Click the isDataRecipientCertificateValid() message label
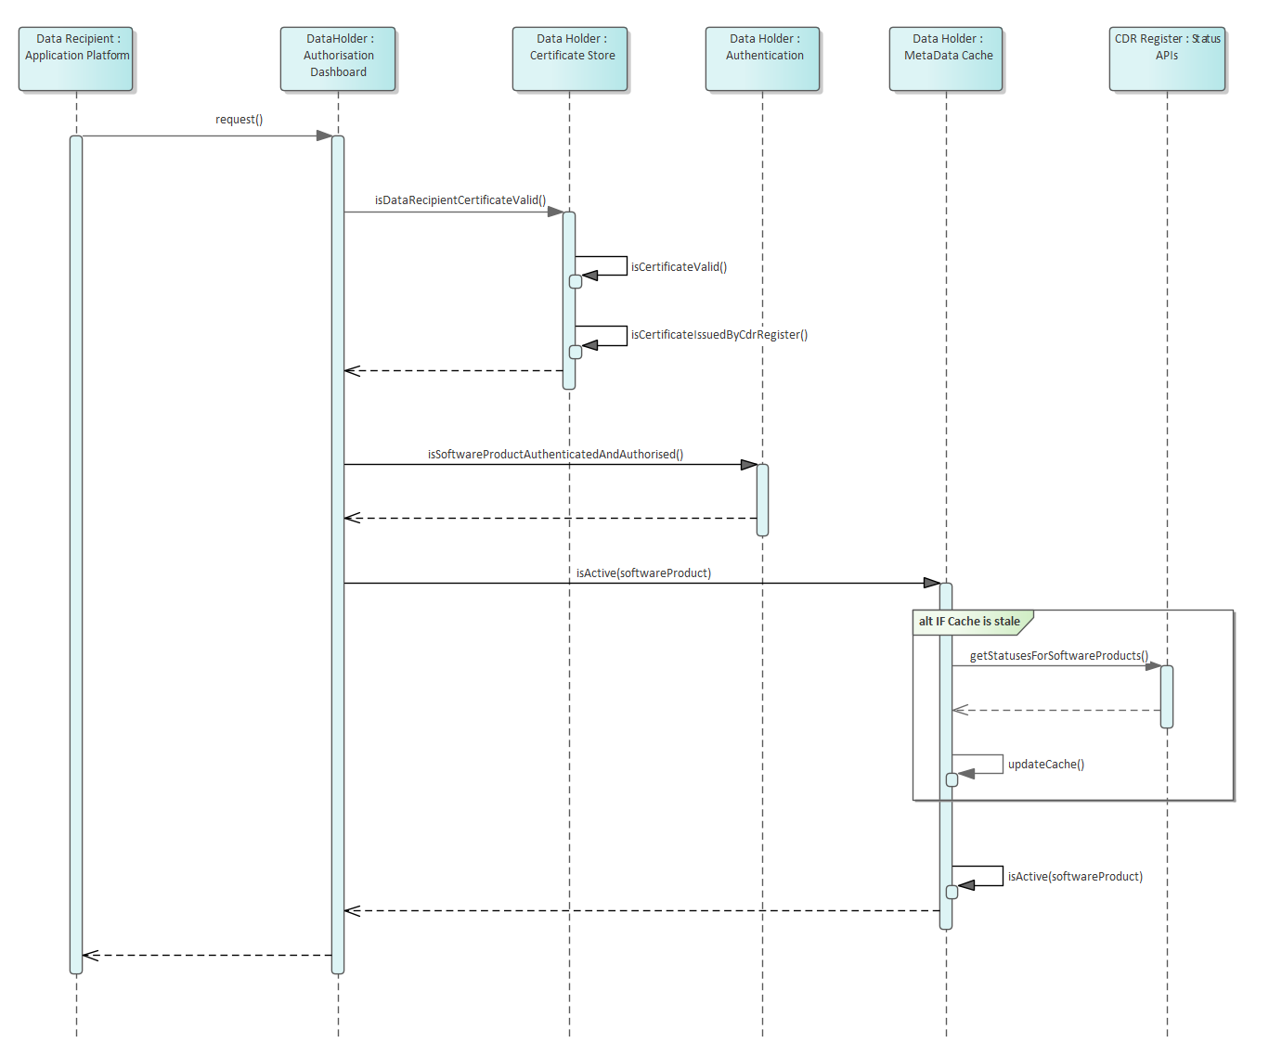This screenshot has width=1269, height=1055. click(460, 200)
